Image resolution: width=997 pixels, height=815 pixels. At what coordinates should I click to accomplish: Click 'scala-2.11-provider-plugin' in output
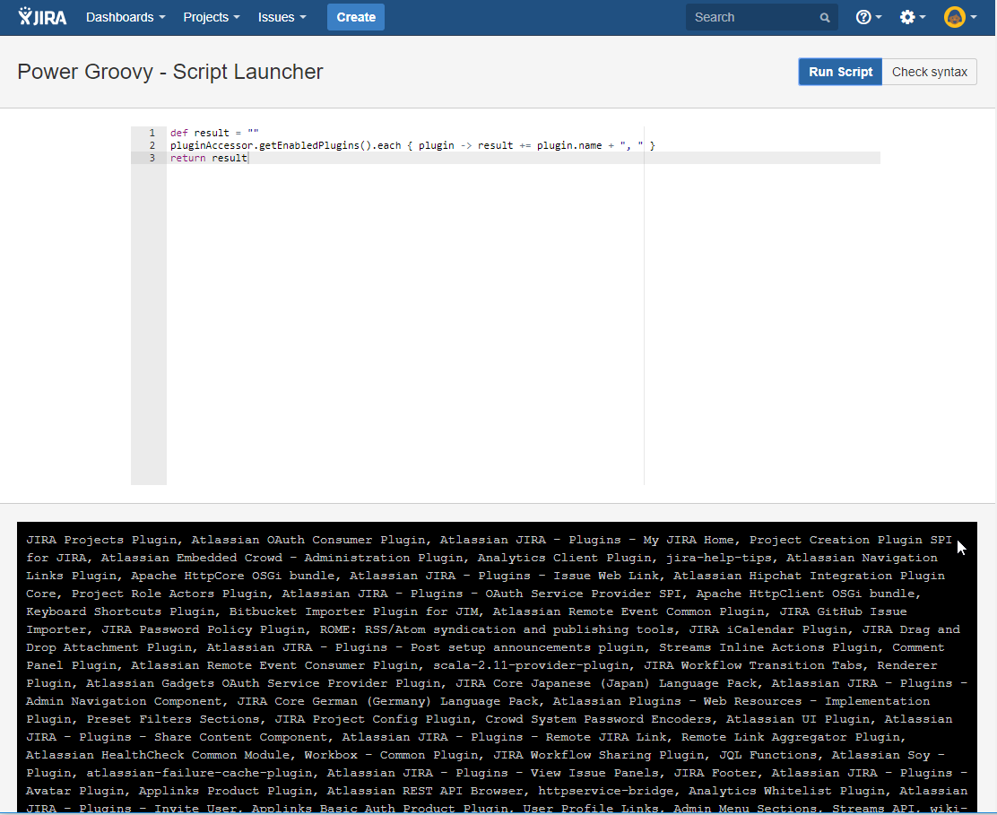coord(531,665)
